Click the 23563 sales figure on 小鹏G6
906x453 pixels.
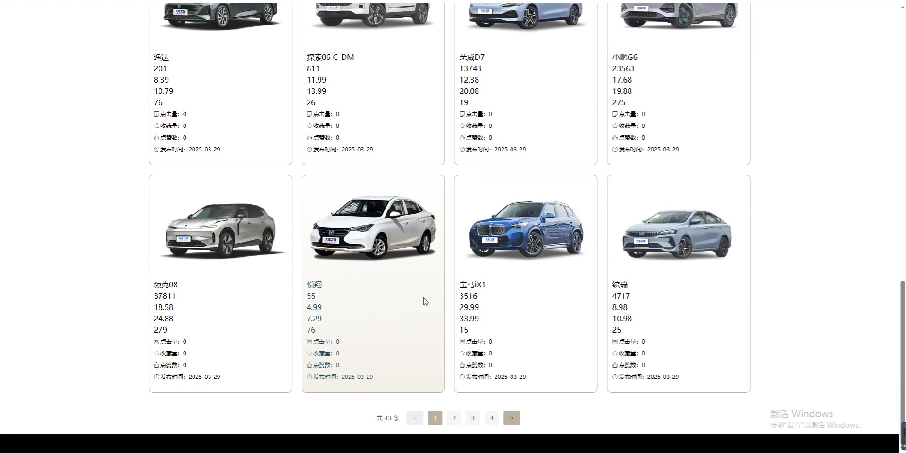tap(623, 68)
